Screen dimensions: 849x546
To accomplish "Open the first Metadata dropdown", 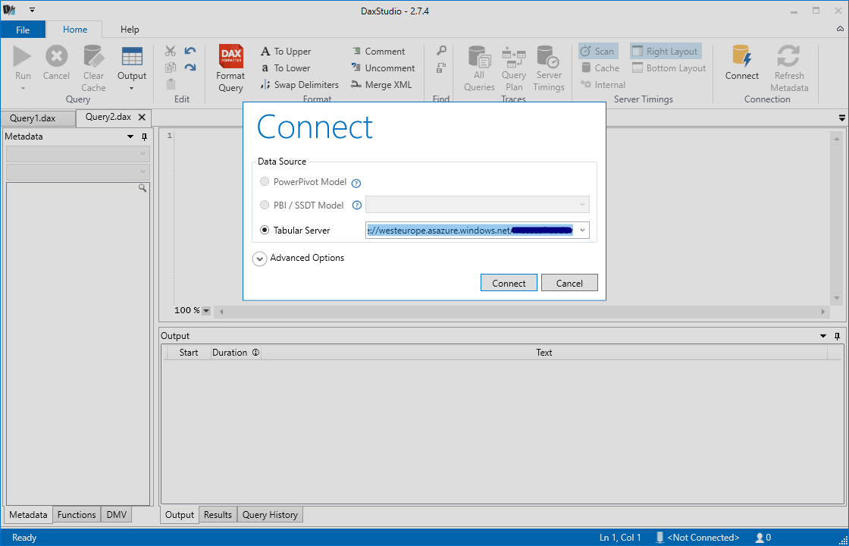I will pos(77,154).
